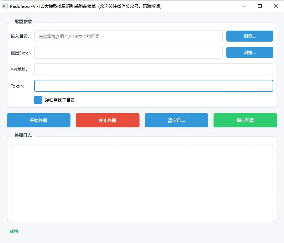Click the 输出Excel path input field
Screen dimensions: 284x243
(128, 53)
